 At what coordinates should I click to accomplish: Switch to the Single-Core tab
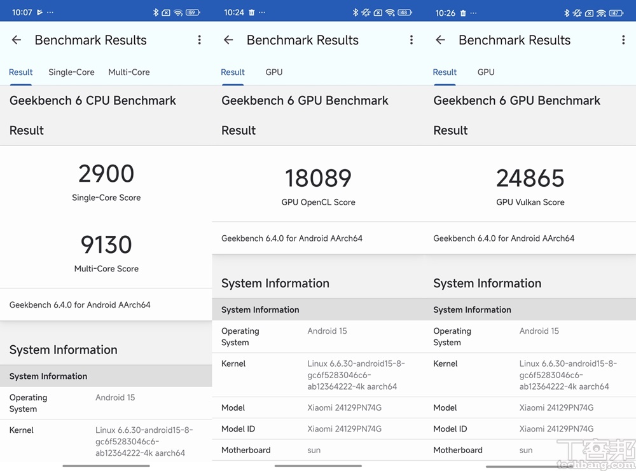[71, 72]
